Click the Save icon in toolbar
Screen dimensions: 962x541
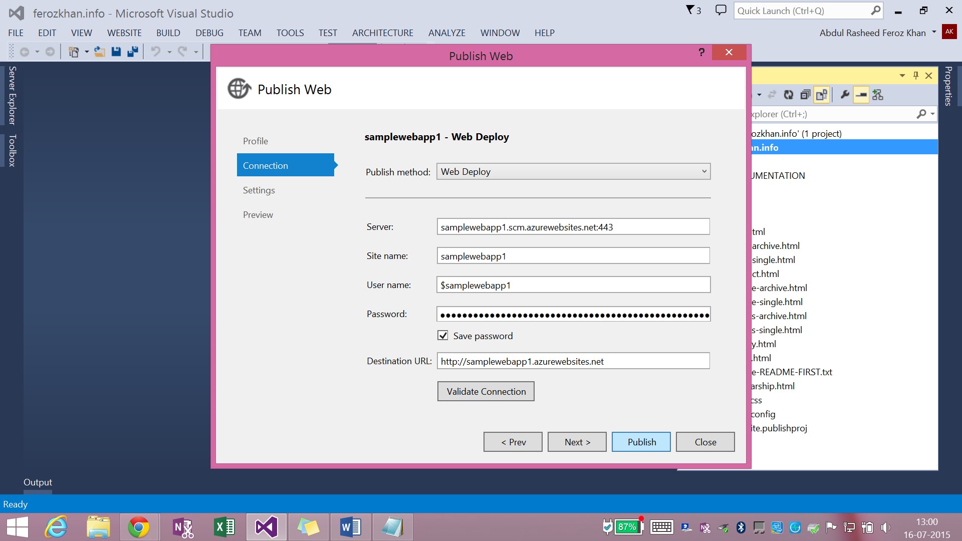pos(116,52)
